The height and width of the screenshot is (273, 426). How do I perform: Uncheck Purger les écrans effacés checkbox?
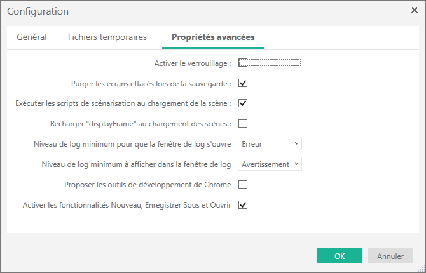[243, 83]
